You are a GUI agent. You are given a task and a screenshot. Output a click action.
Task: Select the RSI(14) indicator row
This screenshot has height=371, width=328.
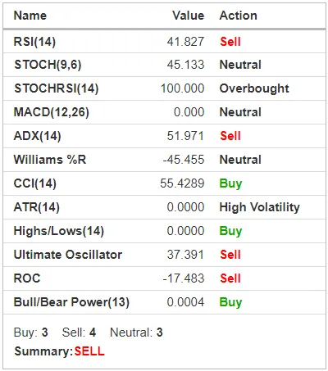coord(164,42)
